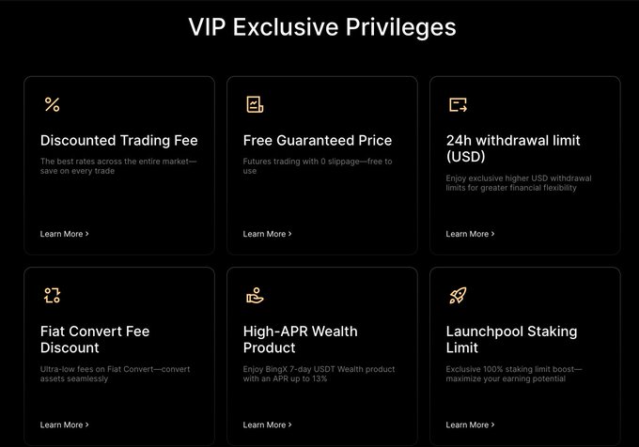Click the percent icon for Discounted Trading Fee
Image resolution: width=639 pixels, height=447 pixels.
52,104
